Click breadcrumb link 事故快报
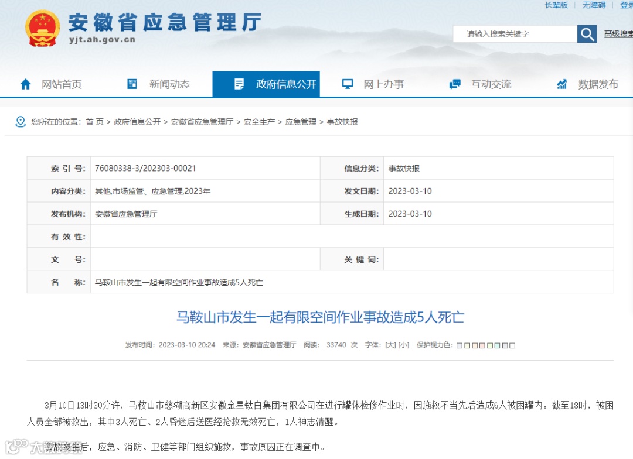 (342, 122)
